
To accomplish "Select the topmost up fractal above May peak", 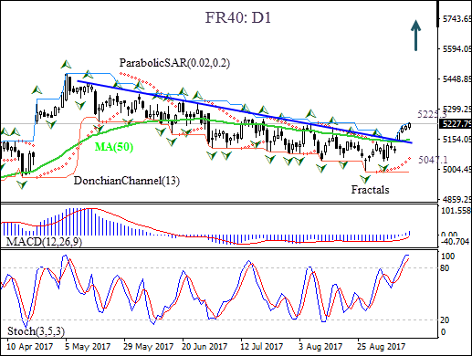I will [66, 64].
